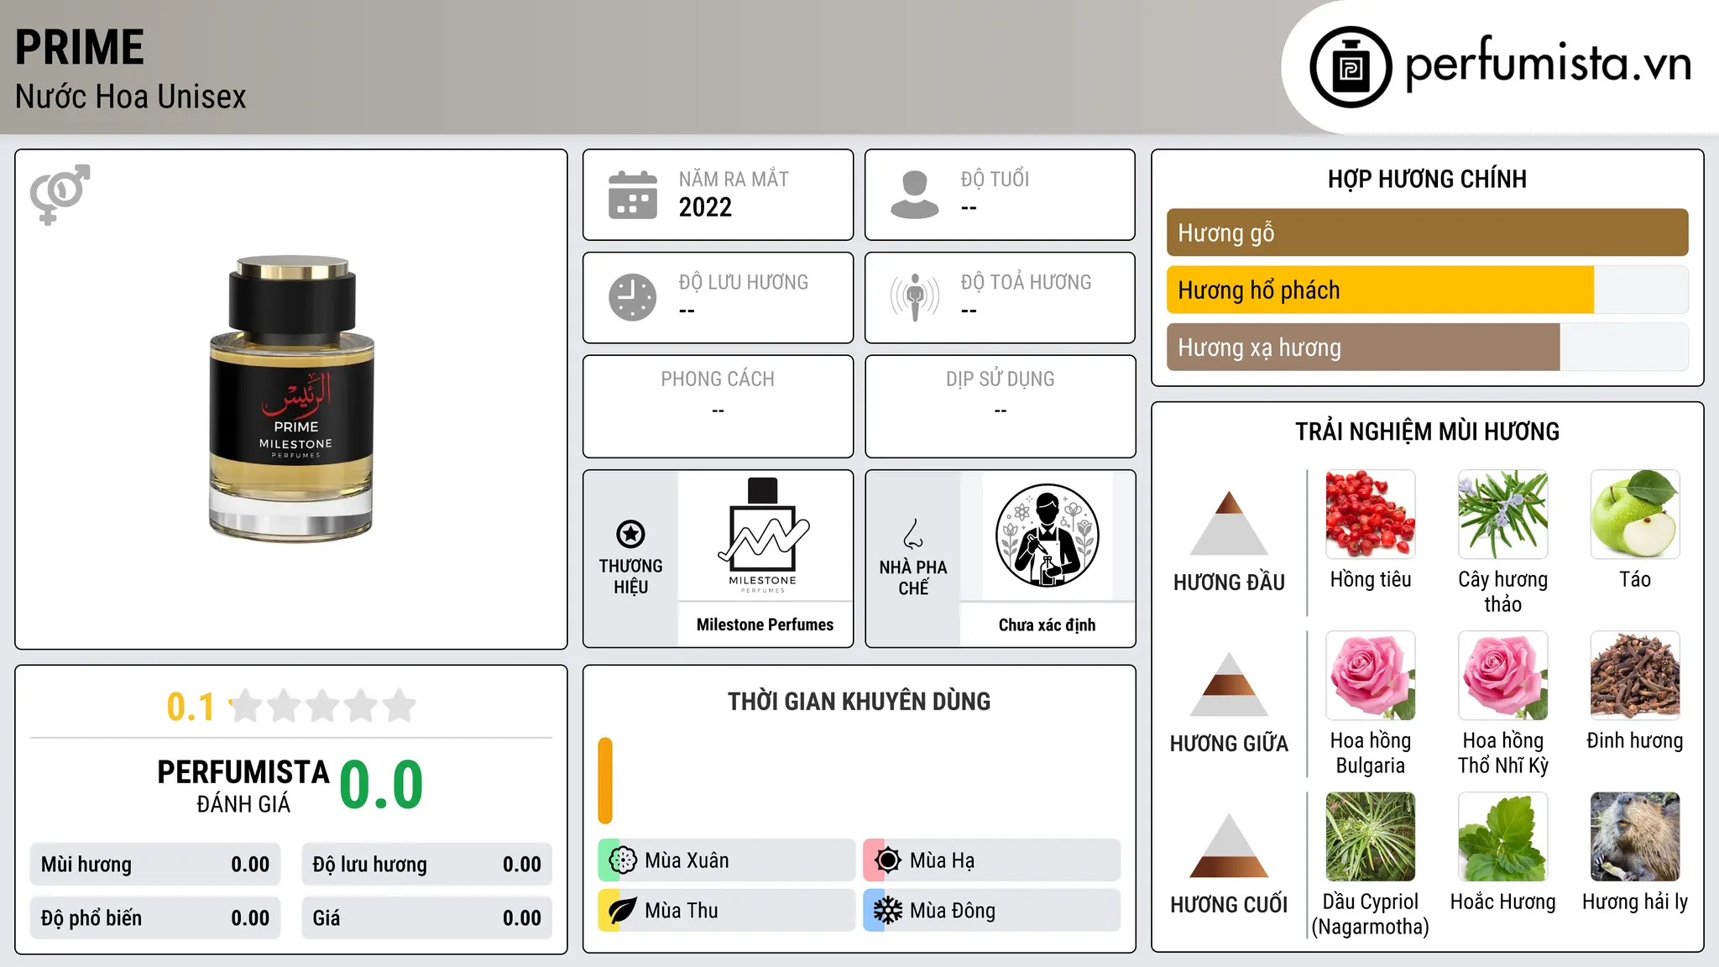Click the DỊP SỬ DỤNG card label
Image resolution: width=1719 pixels, height=967 pixels.
[x=1000, y=379]
